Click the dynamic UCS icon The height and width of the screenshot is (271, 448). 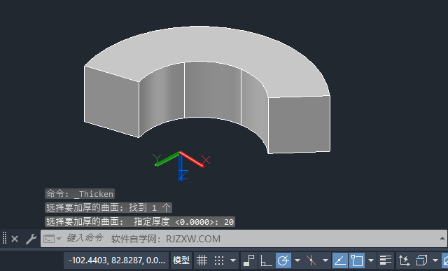(404, 260)
